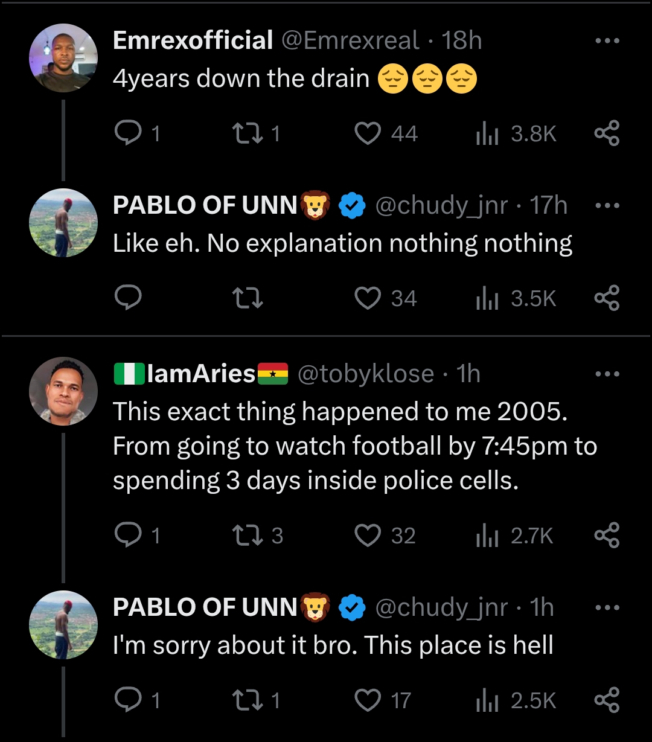Share Emrexofficial's tweet
652x742 pixels.
pos(607,133)
